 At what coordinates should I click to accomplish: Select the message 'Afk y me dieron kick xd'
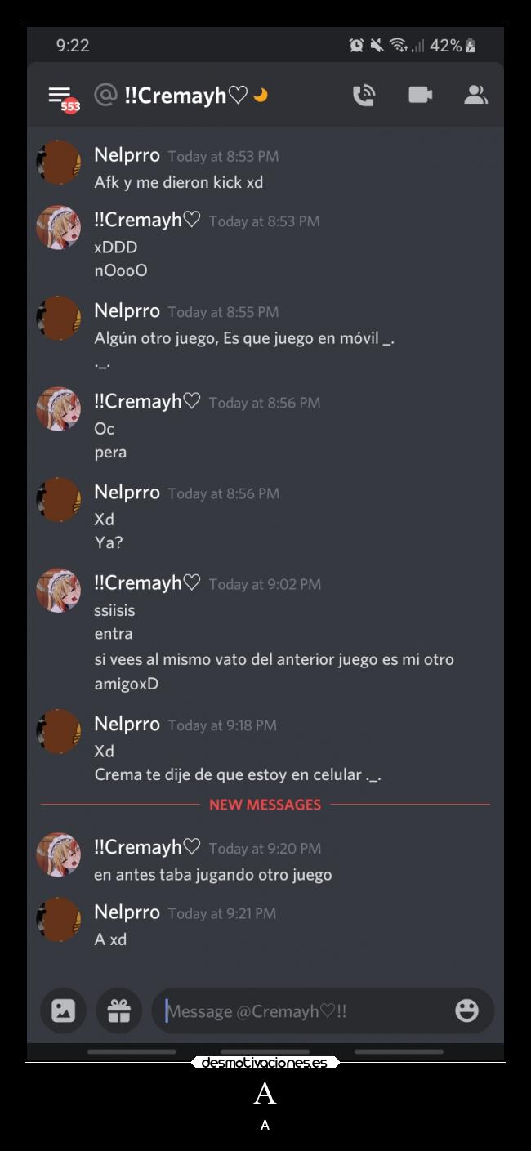[179, 182]
